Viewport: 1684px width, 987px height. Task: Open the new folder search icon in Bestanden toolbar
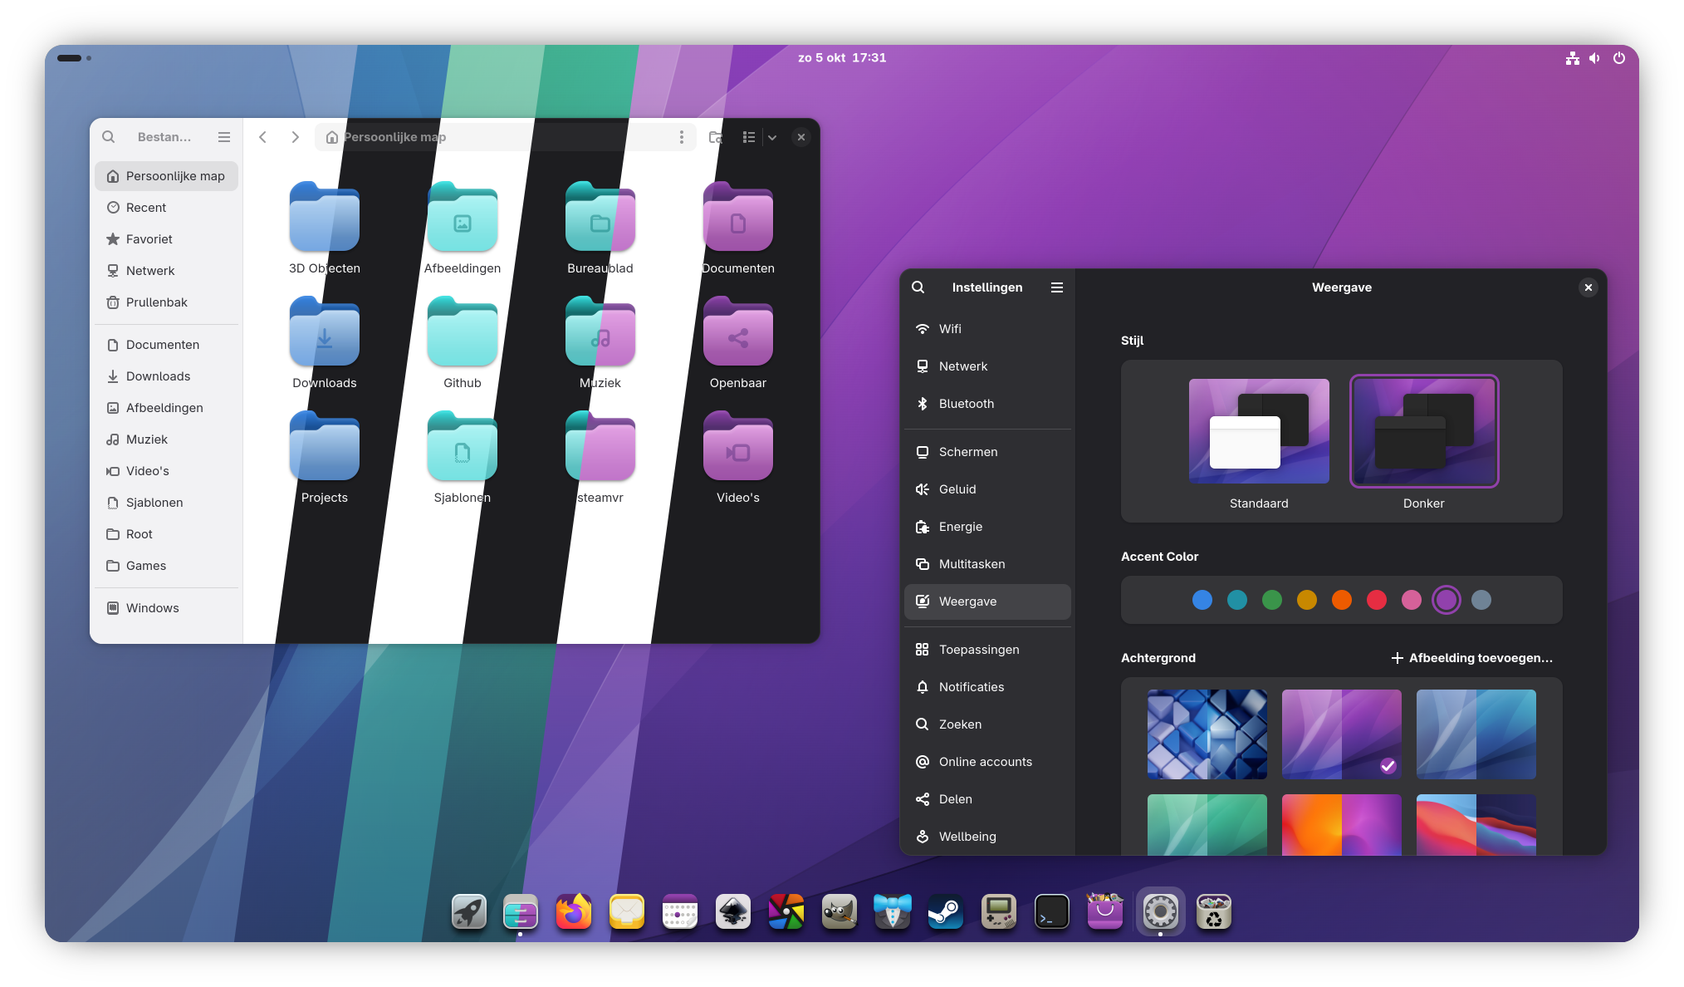716,137
